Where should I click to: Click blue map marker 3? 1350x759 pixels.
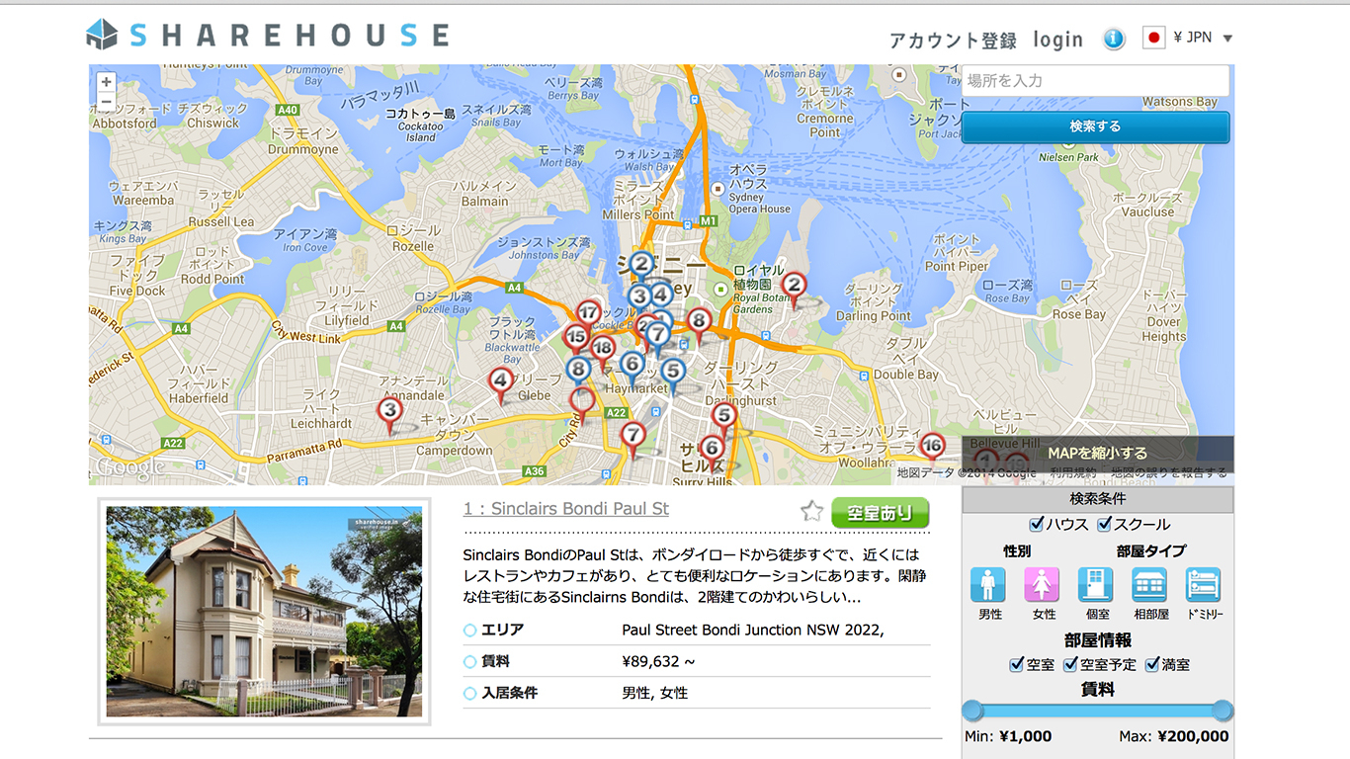638,295
